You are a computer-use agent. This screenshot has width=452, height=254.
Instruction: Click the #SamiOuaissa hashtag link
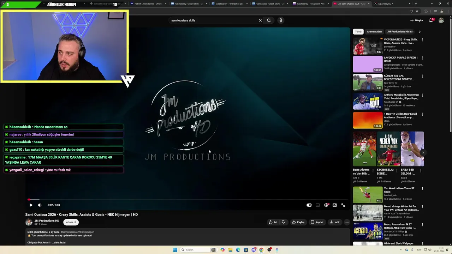69,232
